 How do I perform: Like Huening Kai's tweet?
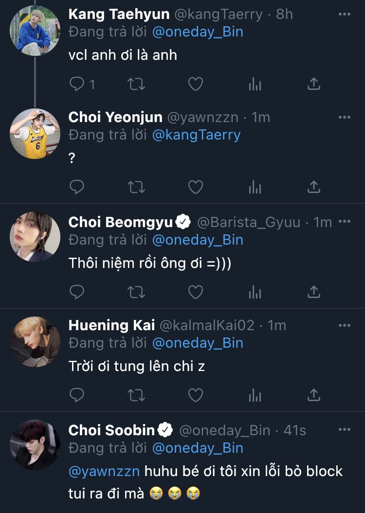tap(196, 395)
